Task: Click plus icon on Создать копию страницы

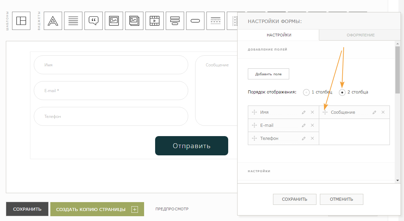Action: [134, 209]
